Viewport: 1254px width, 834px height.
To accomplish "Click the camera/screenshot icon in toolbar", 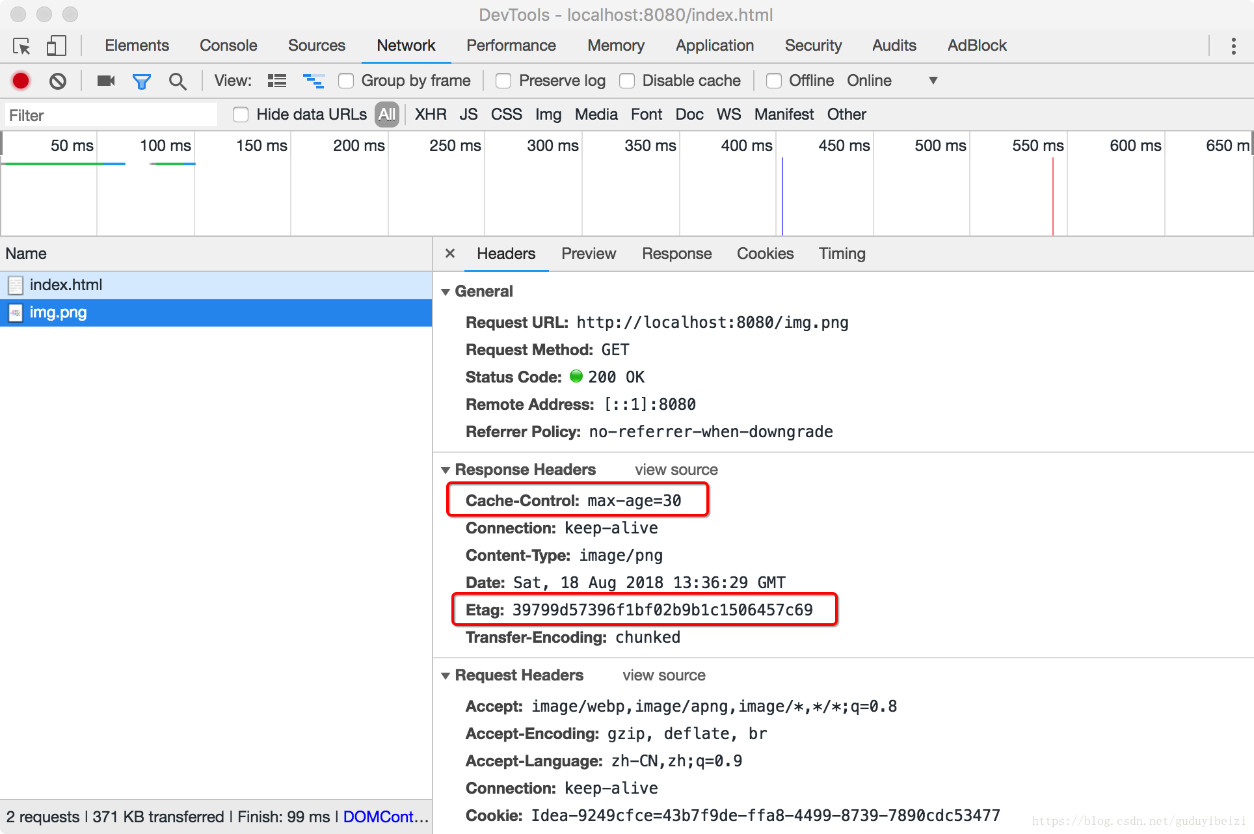I will tap(105, 81).
